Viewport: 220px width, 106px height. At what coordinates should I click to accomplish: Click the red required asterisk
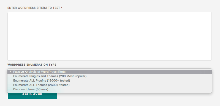tap(62, 8)
